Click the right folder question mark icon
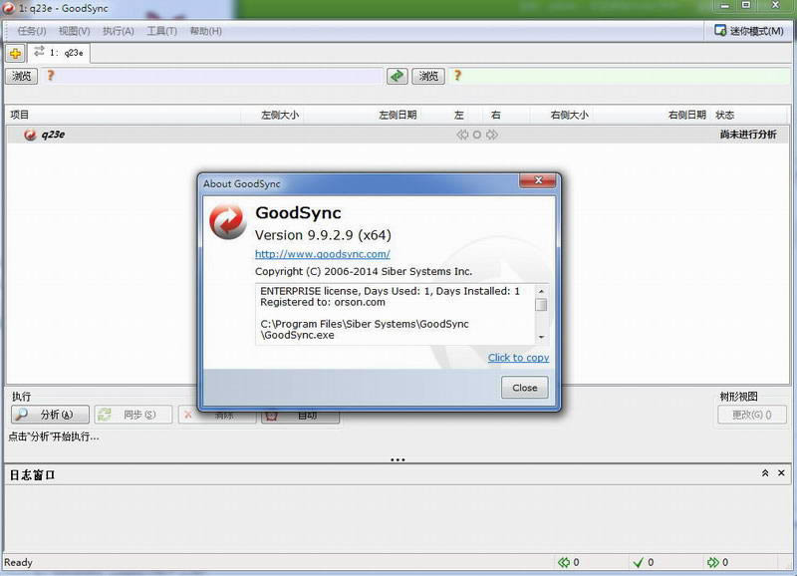Viewport: 797px width, 576px height. (x=457, y=76)
